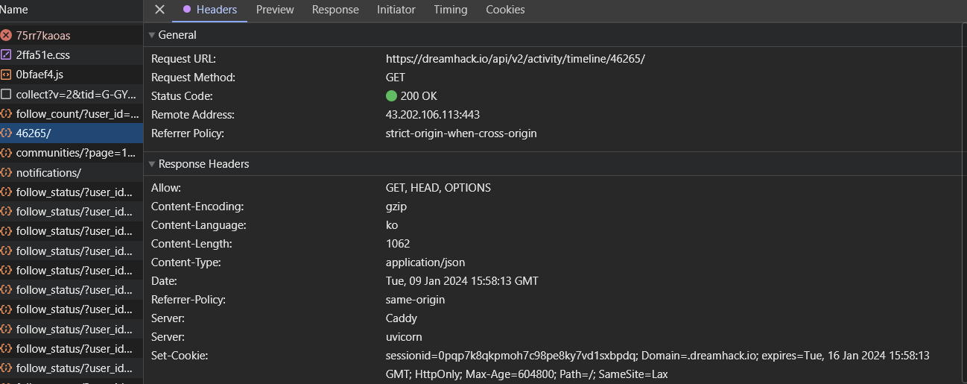
Task: Click the green 200 OK status indicator
Action: pos(392,96)
